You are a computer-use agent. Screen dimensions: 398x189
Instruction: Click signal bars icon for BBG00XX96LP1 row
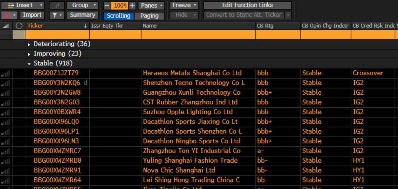pos(6,132)
